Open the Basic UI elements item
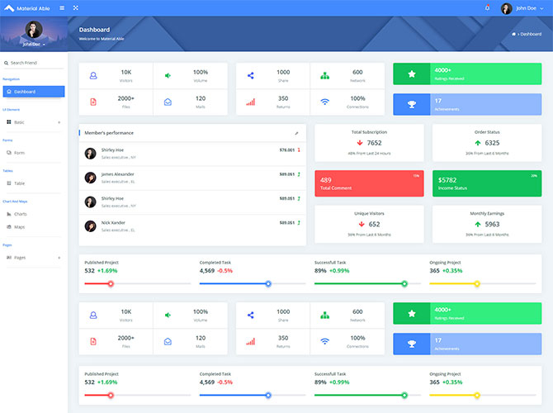 click(34, 122)
